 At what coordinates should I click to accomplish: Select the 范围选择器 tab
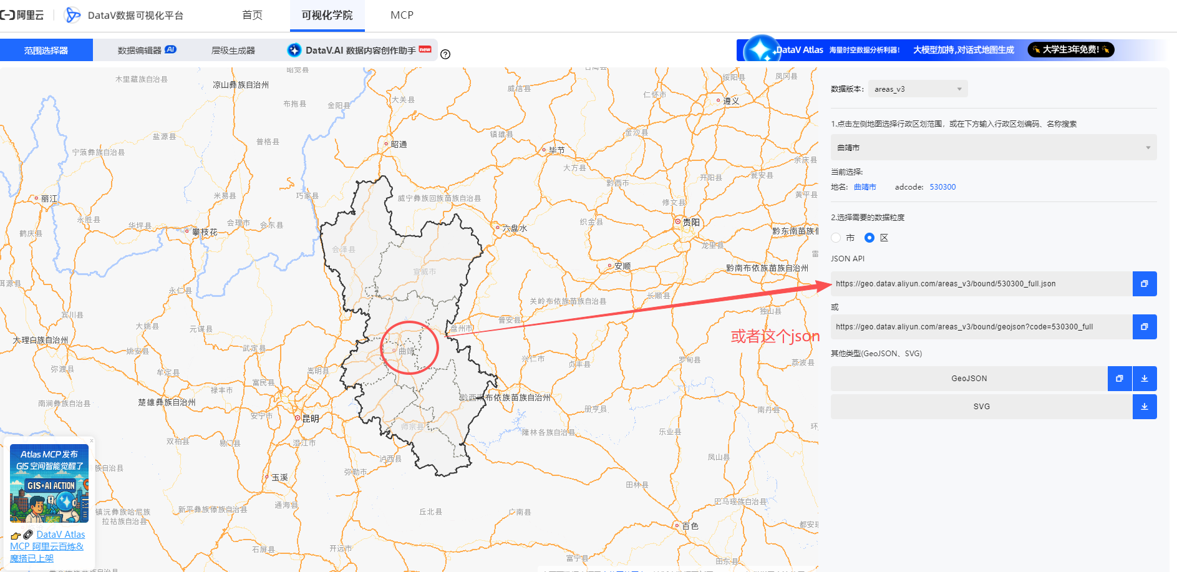(46, 50)
